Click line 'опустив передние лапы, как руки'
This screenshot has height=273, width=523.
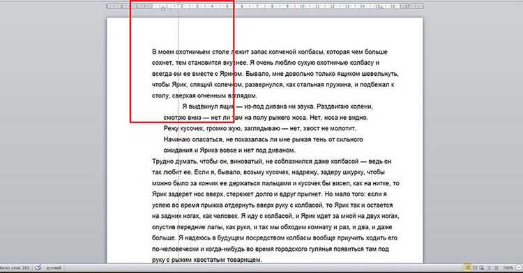(x=272, y=227)
